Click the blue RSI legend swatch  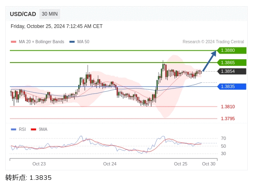tap(14, 129)
